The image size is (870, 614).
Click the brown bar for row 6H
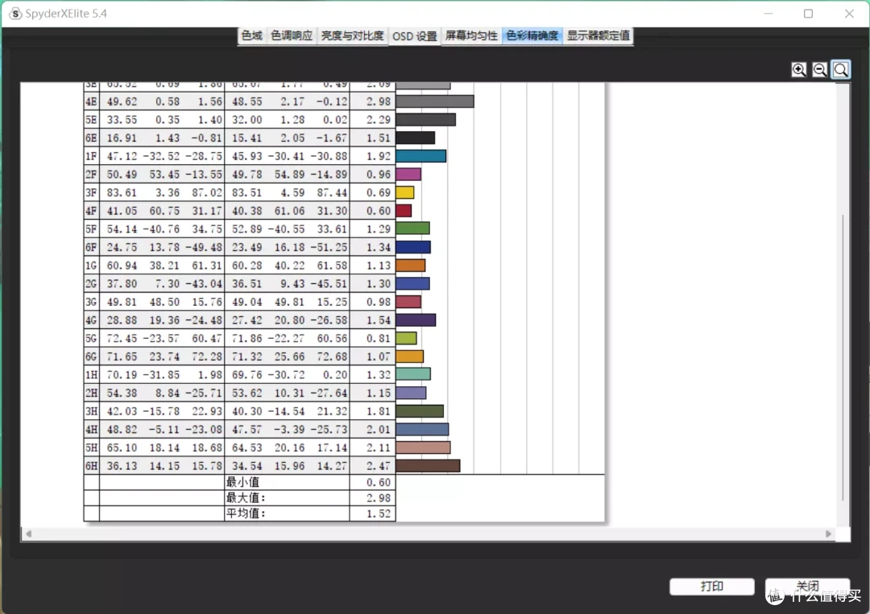429,466
